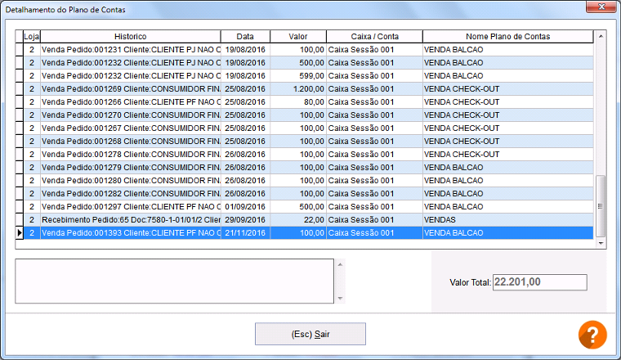Click the Valor Total field
The image size is (621, 360).
(540, 282)
